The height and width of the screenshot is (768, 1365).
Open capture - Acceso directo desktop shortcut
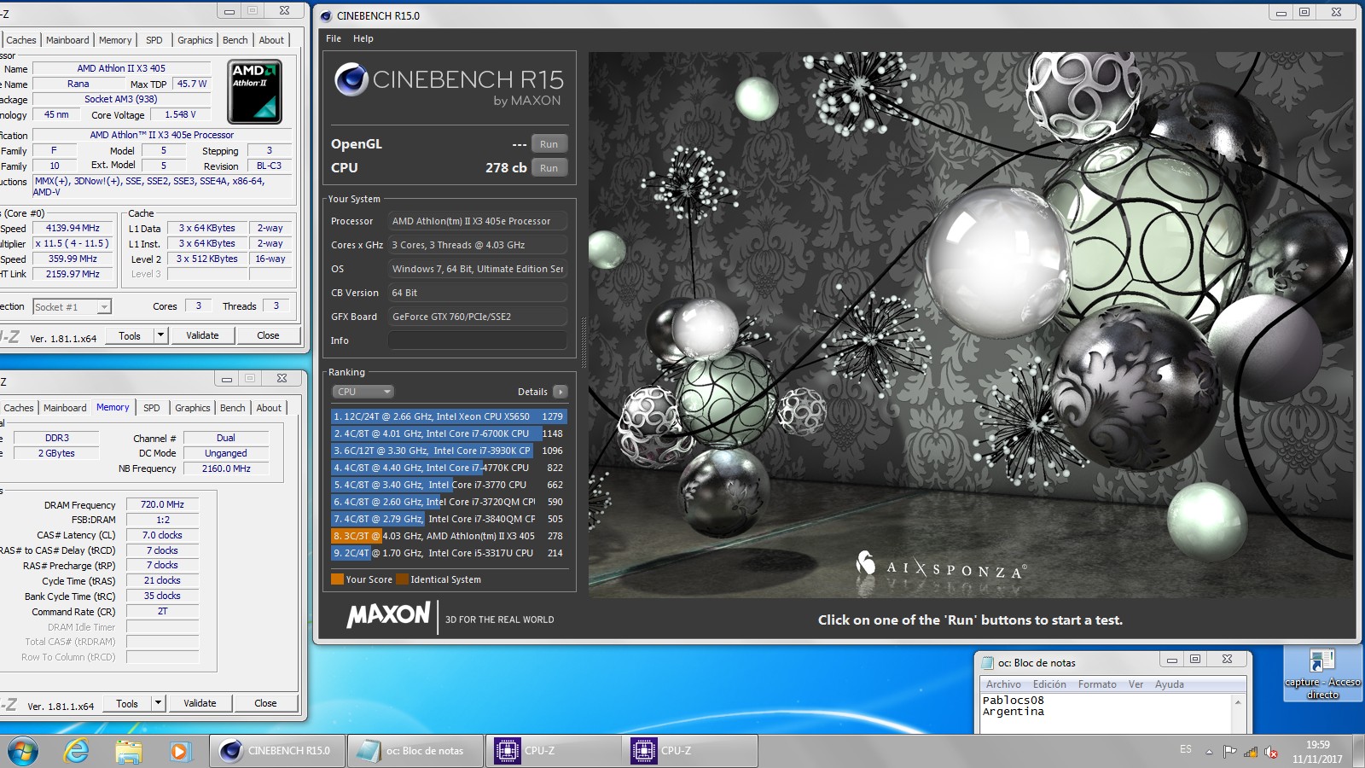1322,674
